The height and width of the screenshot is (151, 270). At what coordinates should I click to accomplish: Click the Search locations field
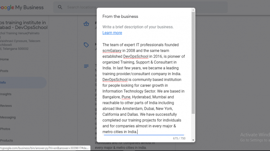click(140, 7)
